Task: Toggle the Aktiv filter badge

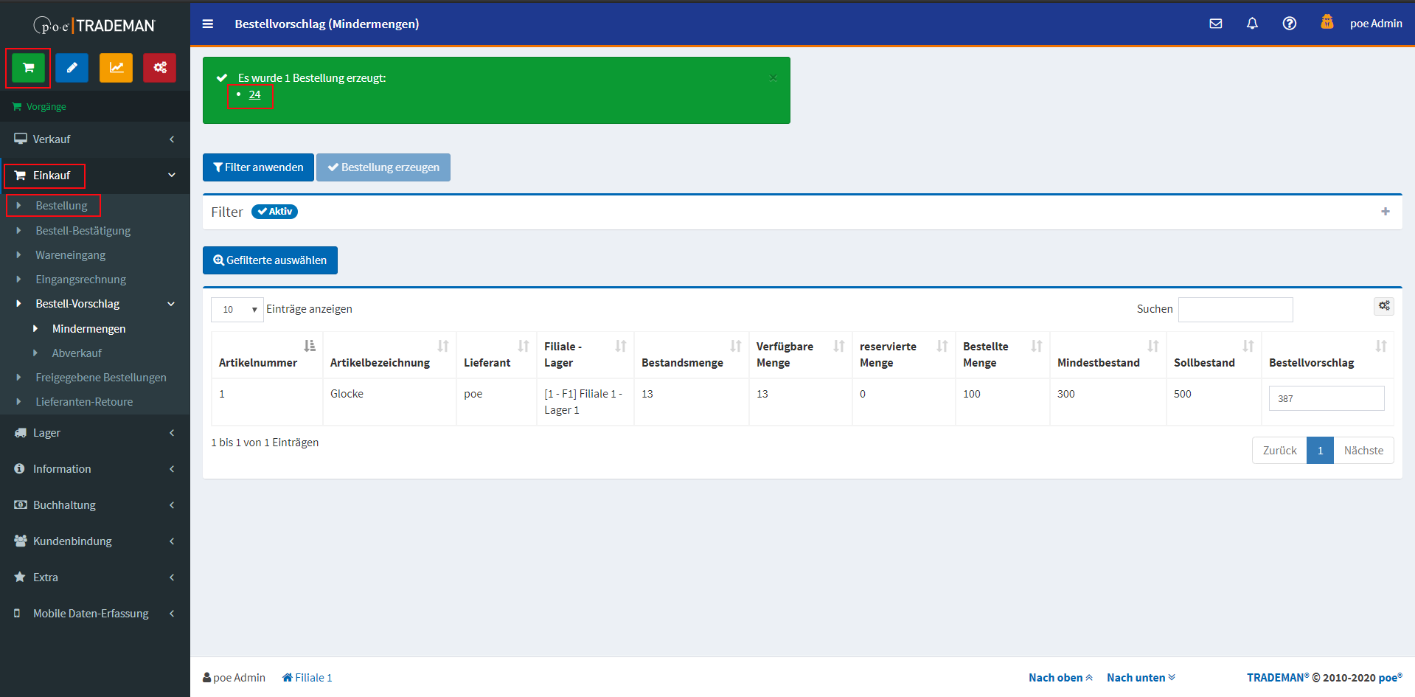Action: 274,212
